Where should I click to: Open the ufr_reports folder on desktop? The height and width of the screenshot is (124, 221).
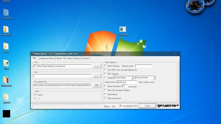tap(6, 14)
